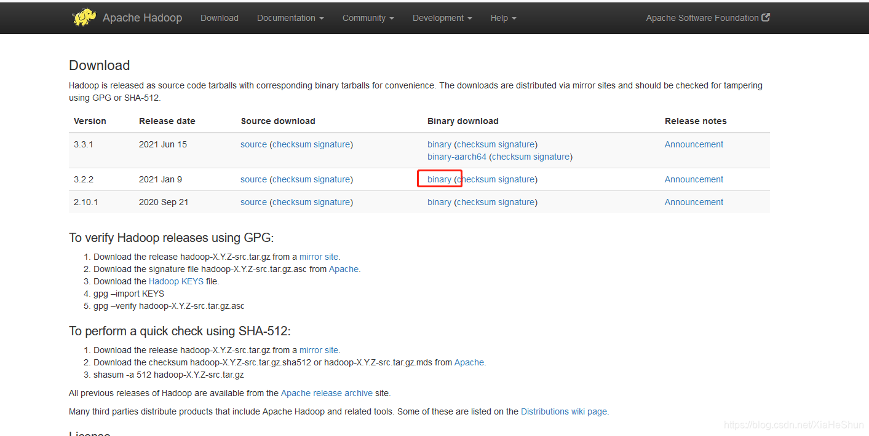Select the Download page heading
Viewport: 869px width, 436px height.
(x=100, y=65)
